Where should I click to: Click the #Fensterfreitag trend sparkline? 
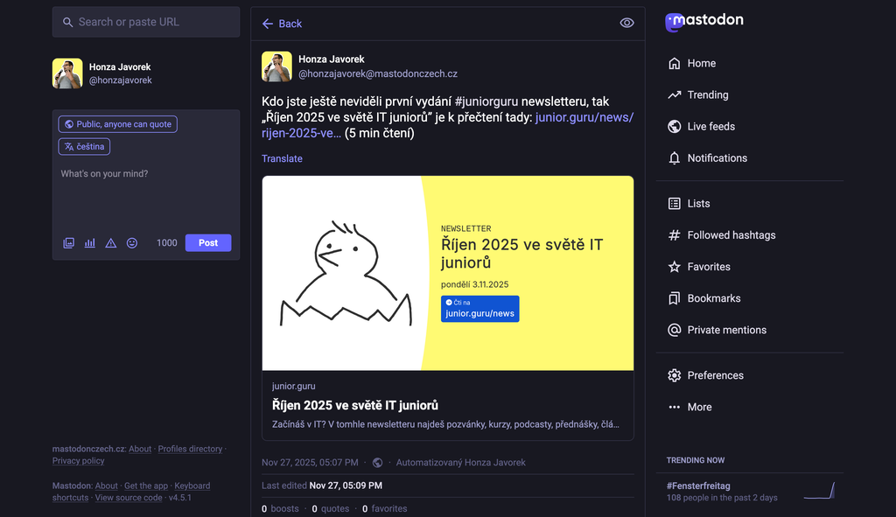tap(820, 491)
